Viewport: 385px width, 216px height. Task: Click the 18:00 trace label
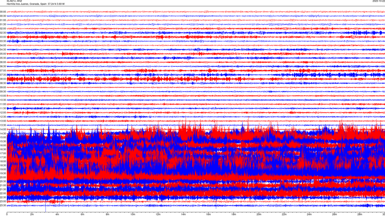coord(3,161)
